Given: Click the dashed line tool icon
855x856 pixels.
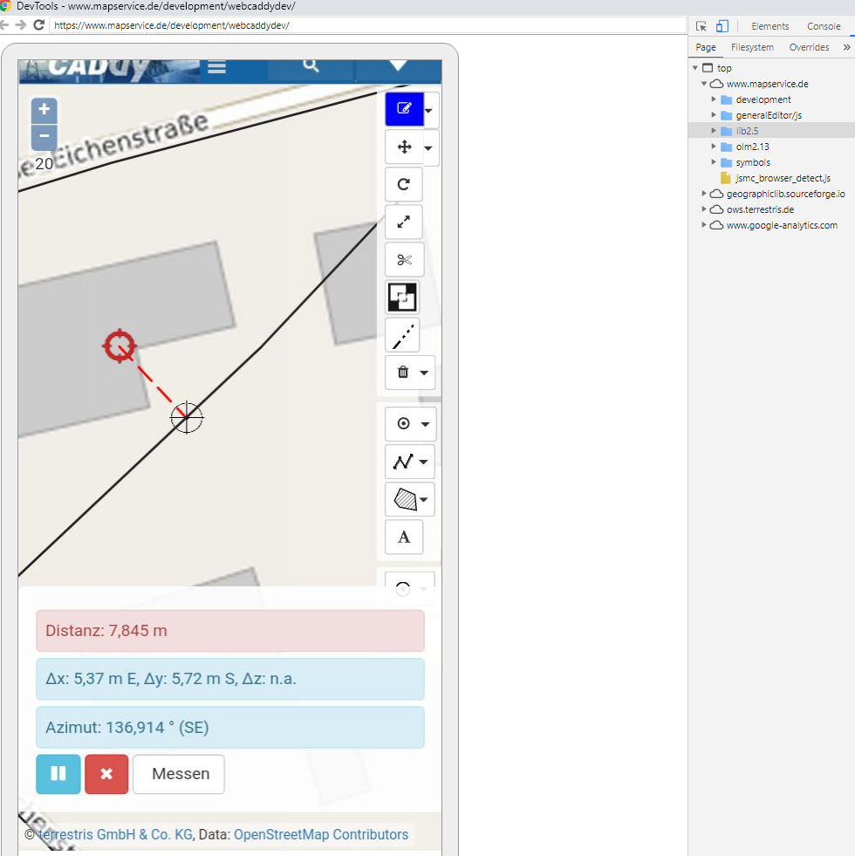Looking at the screenshot, I should [404, 335].
